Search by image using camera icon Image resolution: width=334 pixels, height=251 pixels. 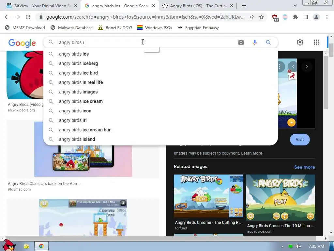[x=241, y=42]
